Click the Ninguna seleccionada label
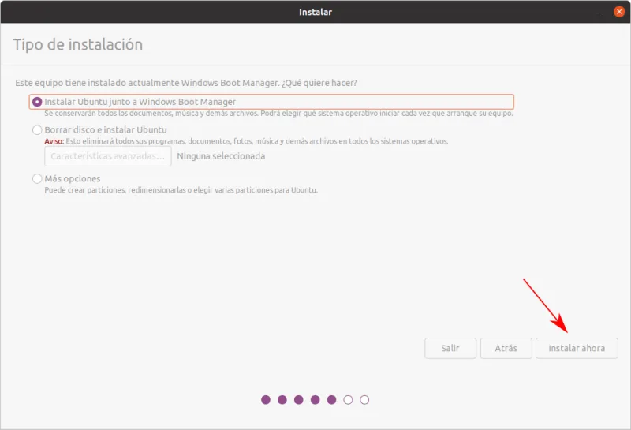 (221, 156)
